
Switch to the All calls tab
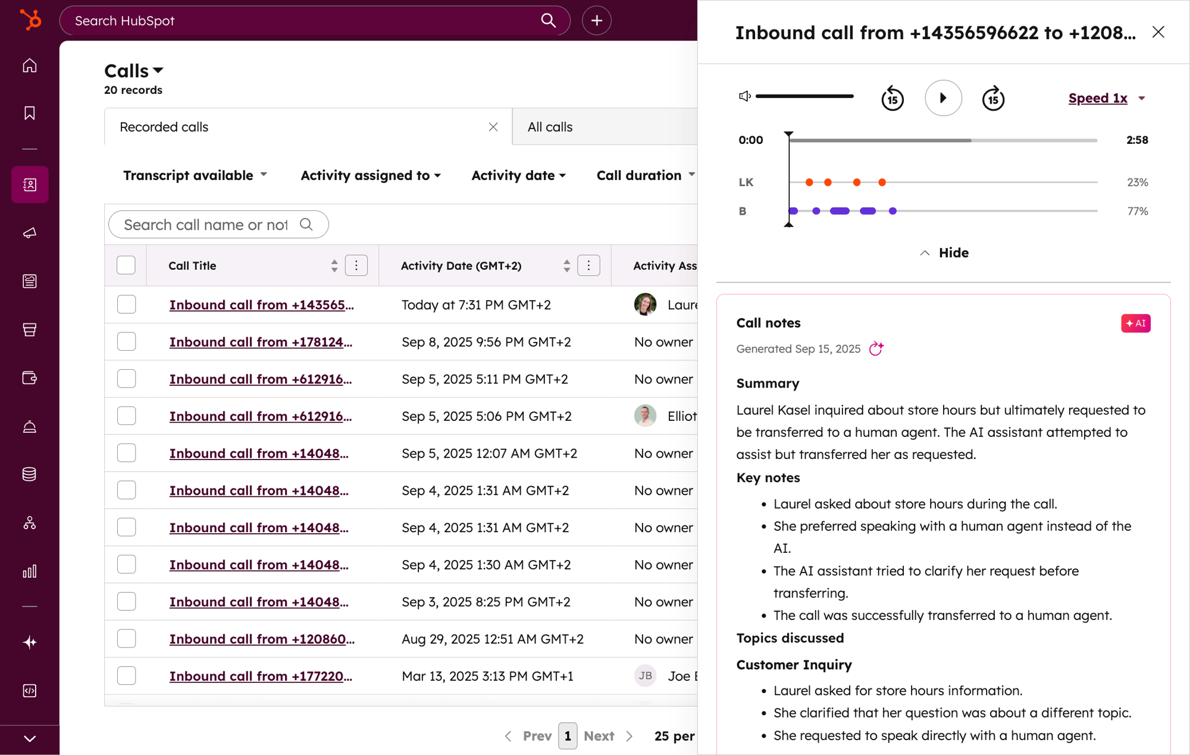(x=549, y=127)
